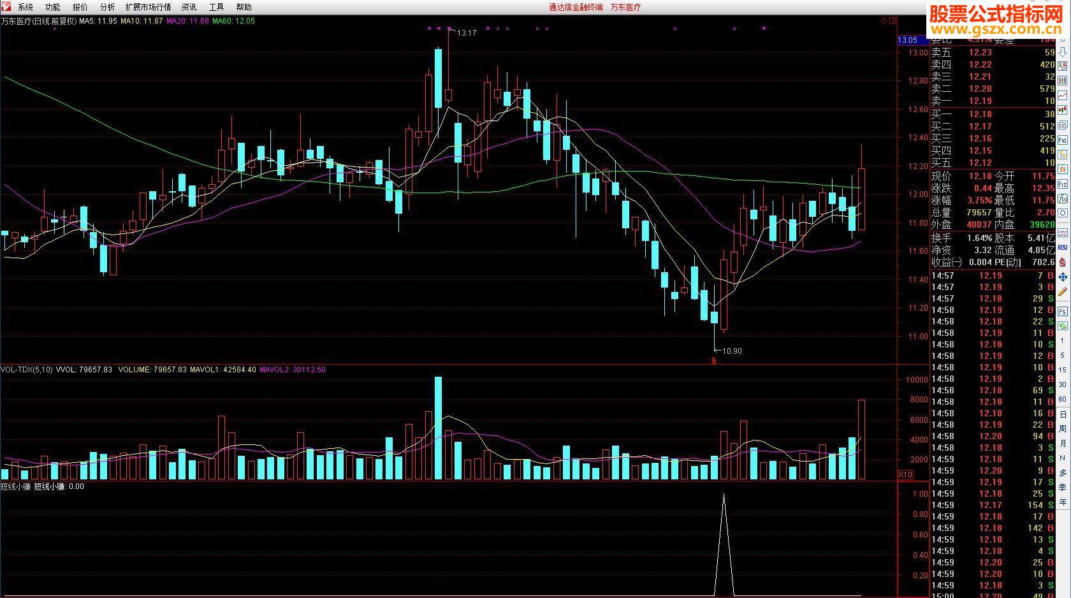The width and height of the screenshot is (1071, 598).
Task: Click the 卖五 12.23 ask row
Action: coord(993,52)
